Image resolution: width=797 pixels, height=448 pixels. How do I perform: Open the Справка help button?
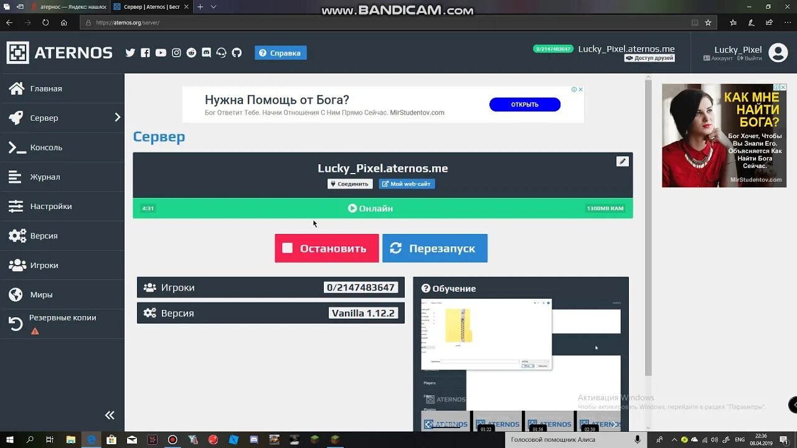pos(280,53)
